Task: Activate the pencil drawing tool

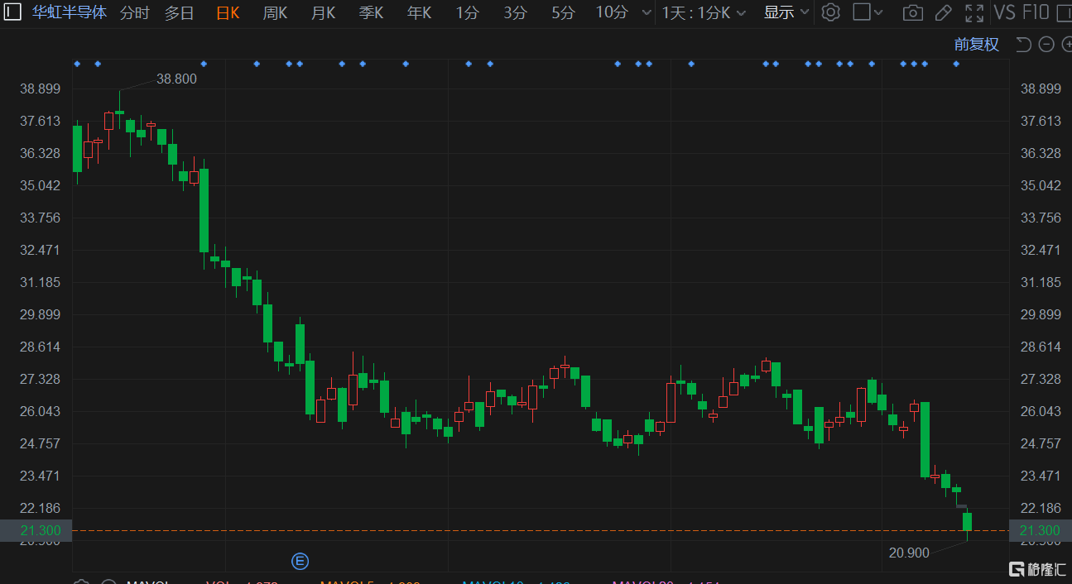Action: coord(943,12)
